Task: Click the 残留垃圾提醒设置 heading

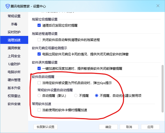Action: pos(45,19)
